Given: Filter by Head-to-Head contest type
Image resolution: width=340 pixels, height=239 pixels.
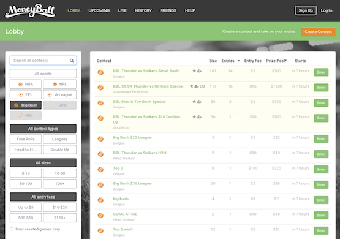Looking at the screenshot, I should [26, 150].
